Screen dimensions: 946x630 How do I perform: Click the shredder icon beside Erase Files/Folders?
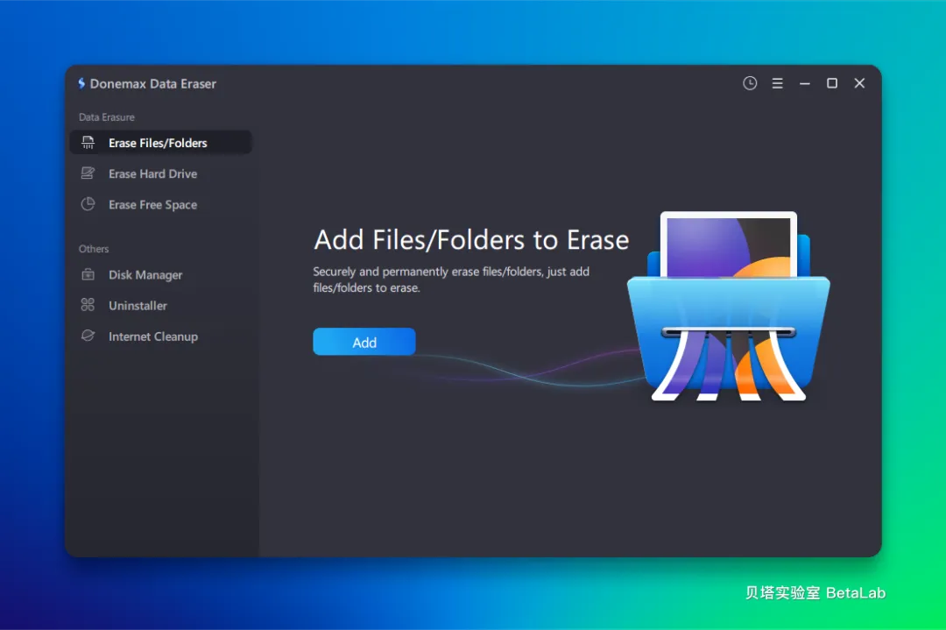coord(88,143)
